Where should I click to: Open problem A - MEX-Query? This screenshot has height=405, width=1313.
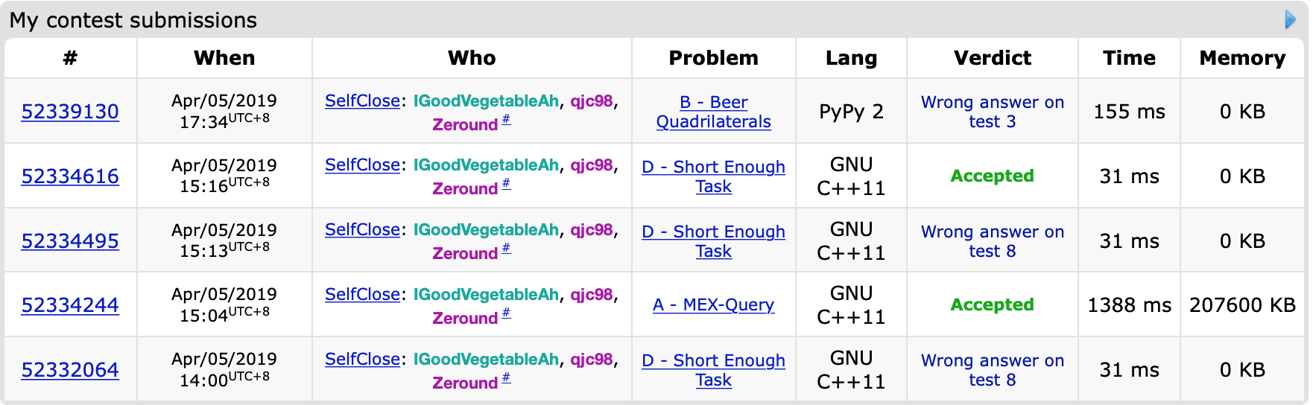click(x=713, y=305)
